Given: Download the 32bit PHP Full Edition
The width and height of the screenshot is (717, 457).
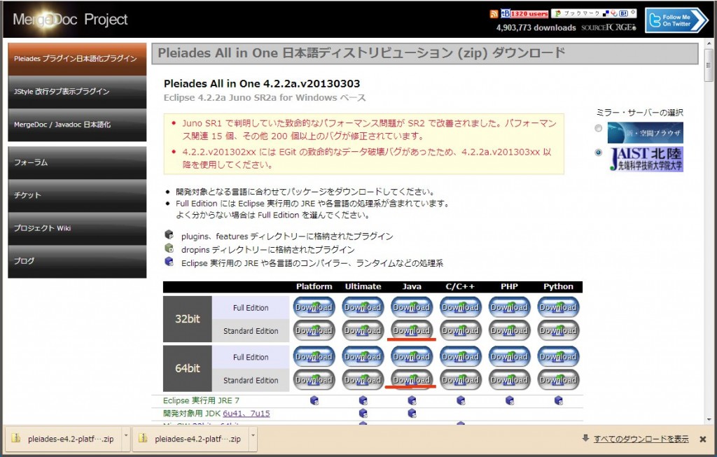Looking at the screenshot, I should point(509,307).
